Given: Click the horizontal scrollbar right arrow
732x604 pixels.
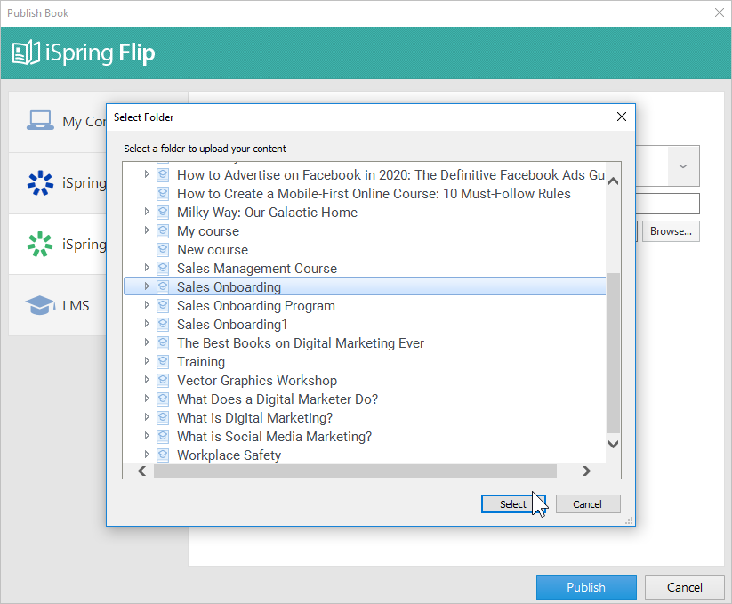Looking at the screenshot, I should (586, 471).
